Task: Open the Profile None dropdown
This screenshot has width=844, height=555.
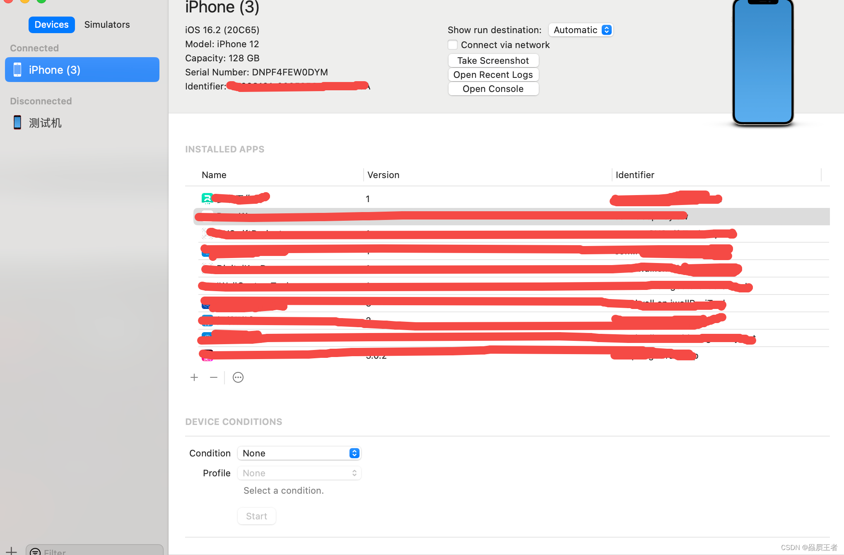Action: tap(299, 473)
